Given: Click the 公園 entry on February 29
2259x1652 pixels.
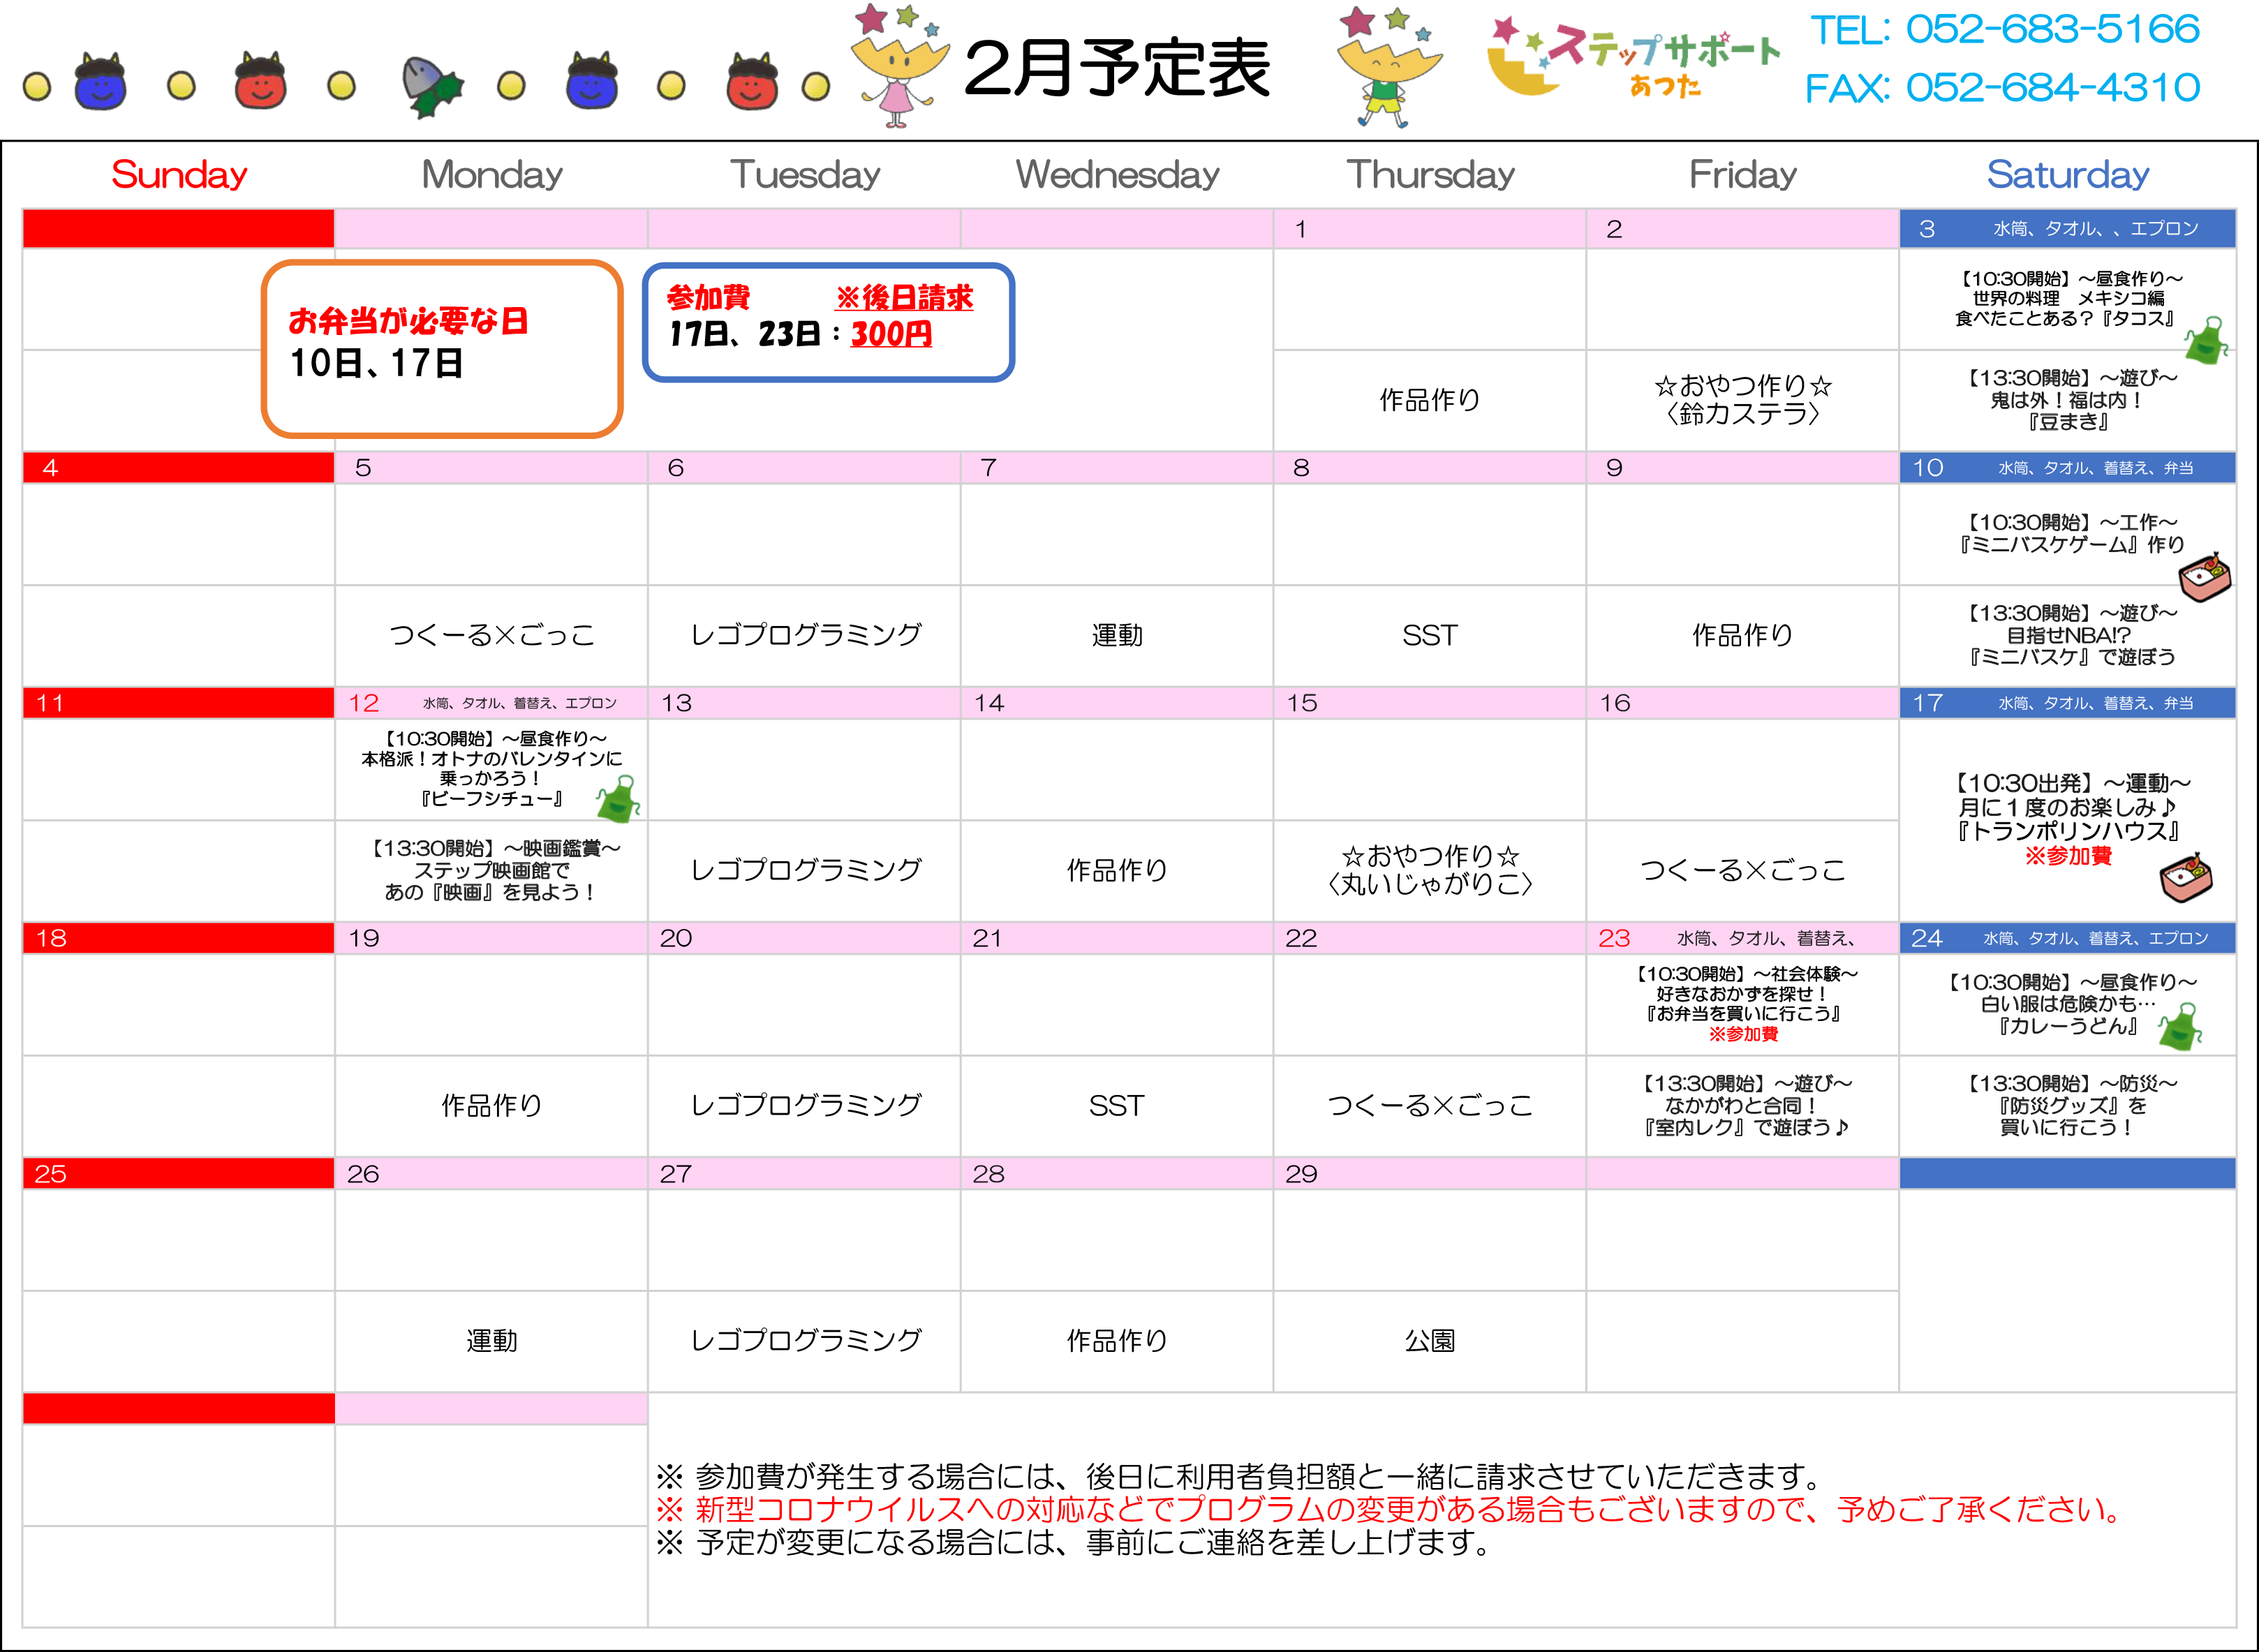Looking at the screenshot, I should [x=1429, y=1341].
